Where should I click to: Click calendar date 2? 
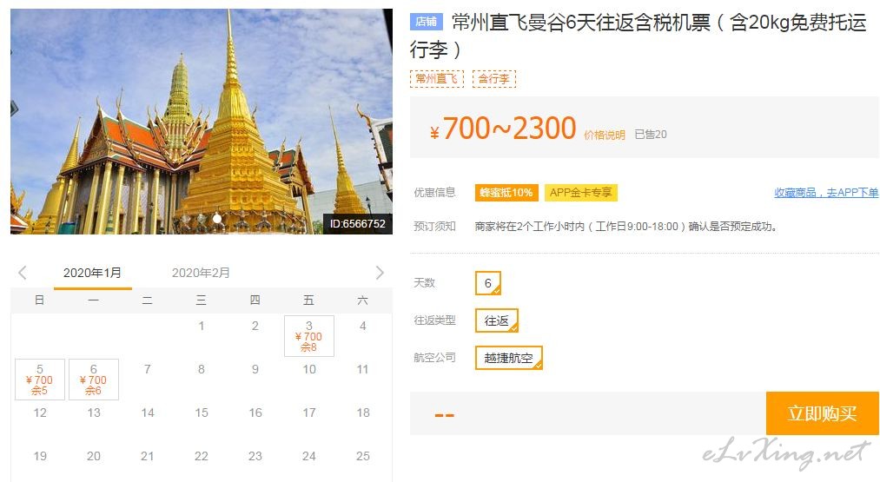(x=255, y=326)
